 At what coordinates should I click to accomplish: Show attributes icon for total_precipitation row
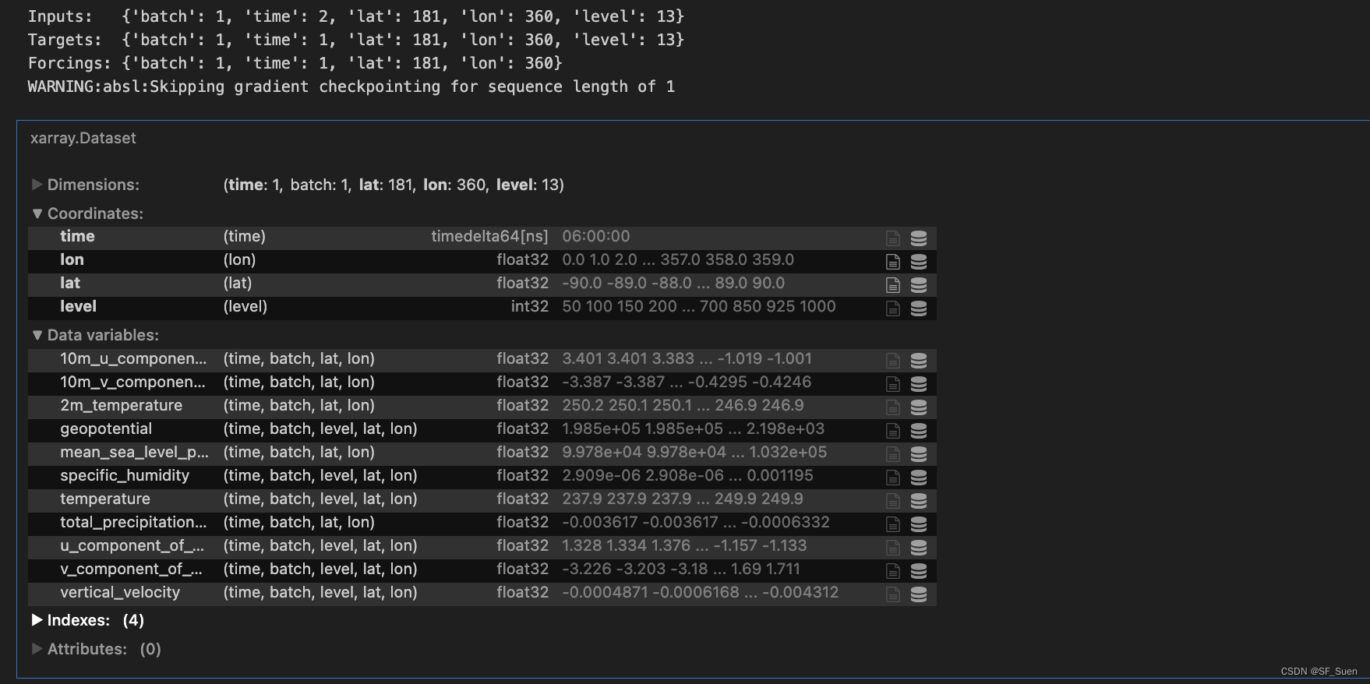893,524
